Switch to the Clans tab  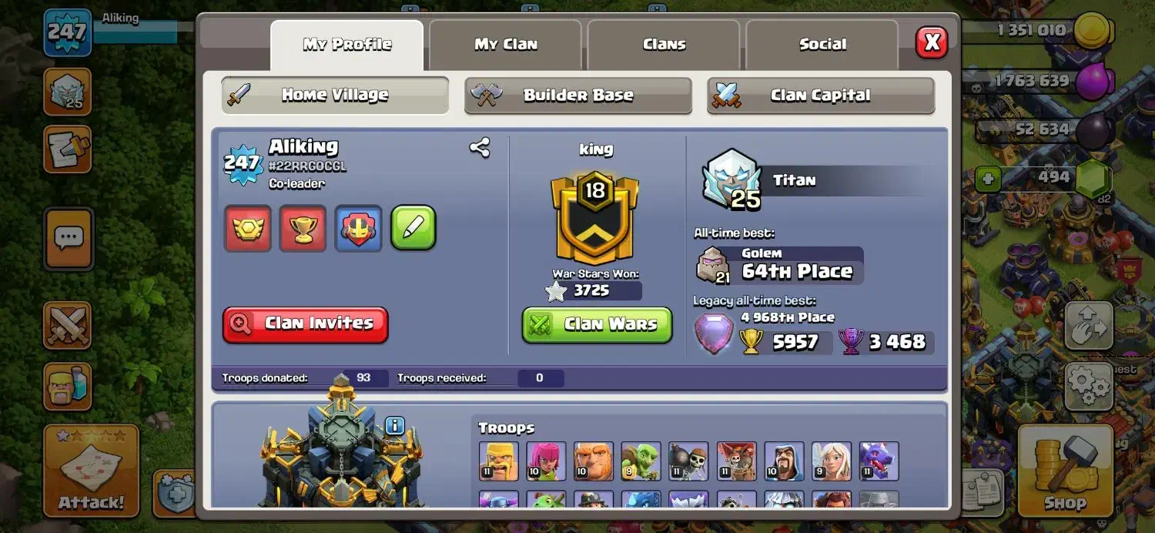tap(664, 45)
